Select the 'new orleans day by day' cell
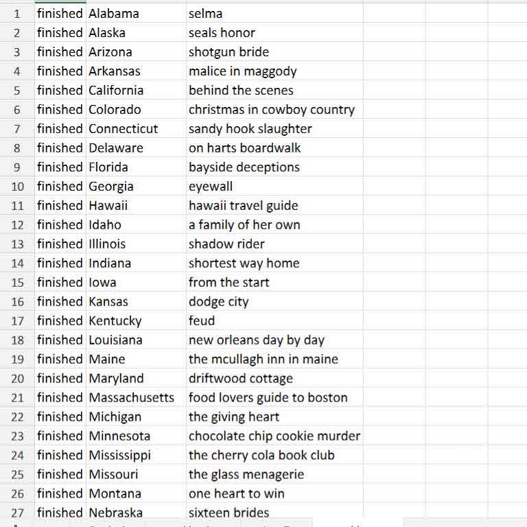Image resolution: width=527 pixels, height=527 pixels. pyautogui.click(x=257, y=340)
